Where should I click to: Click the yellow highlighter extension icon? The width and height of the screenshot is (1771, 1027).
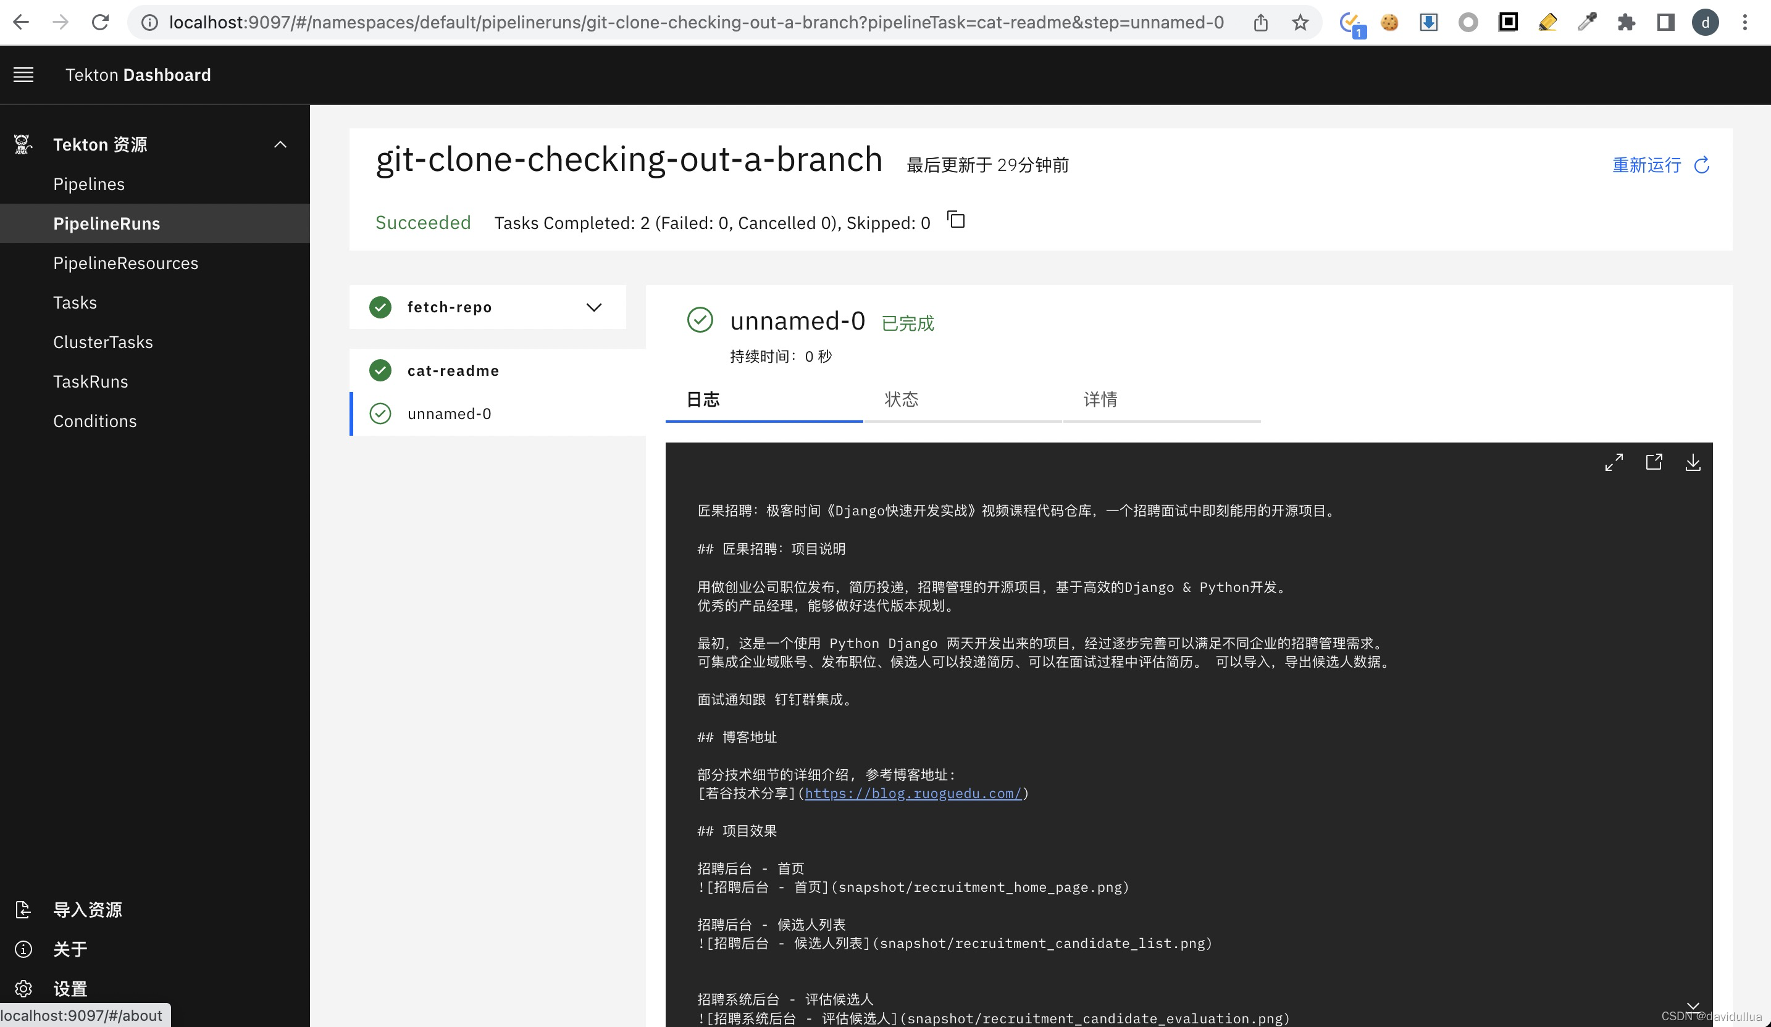point(1547,22)
